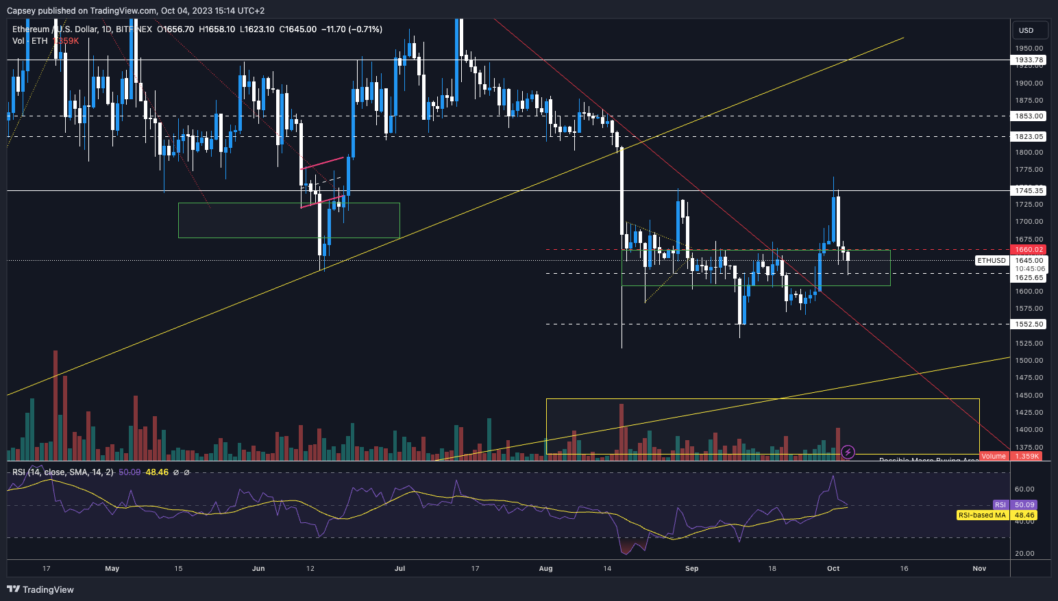
Task: Select the Jul label on the time axis
Action: click(x=400, y=569)
